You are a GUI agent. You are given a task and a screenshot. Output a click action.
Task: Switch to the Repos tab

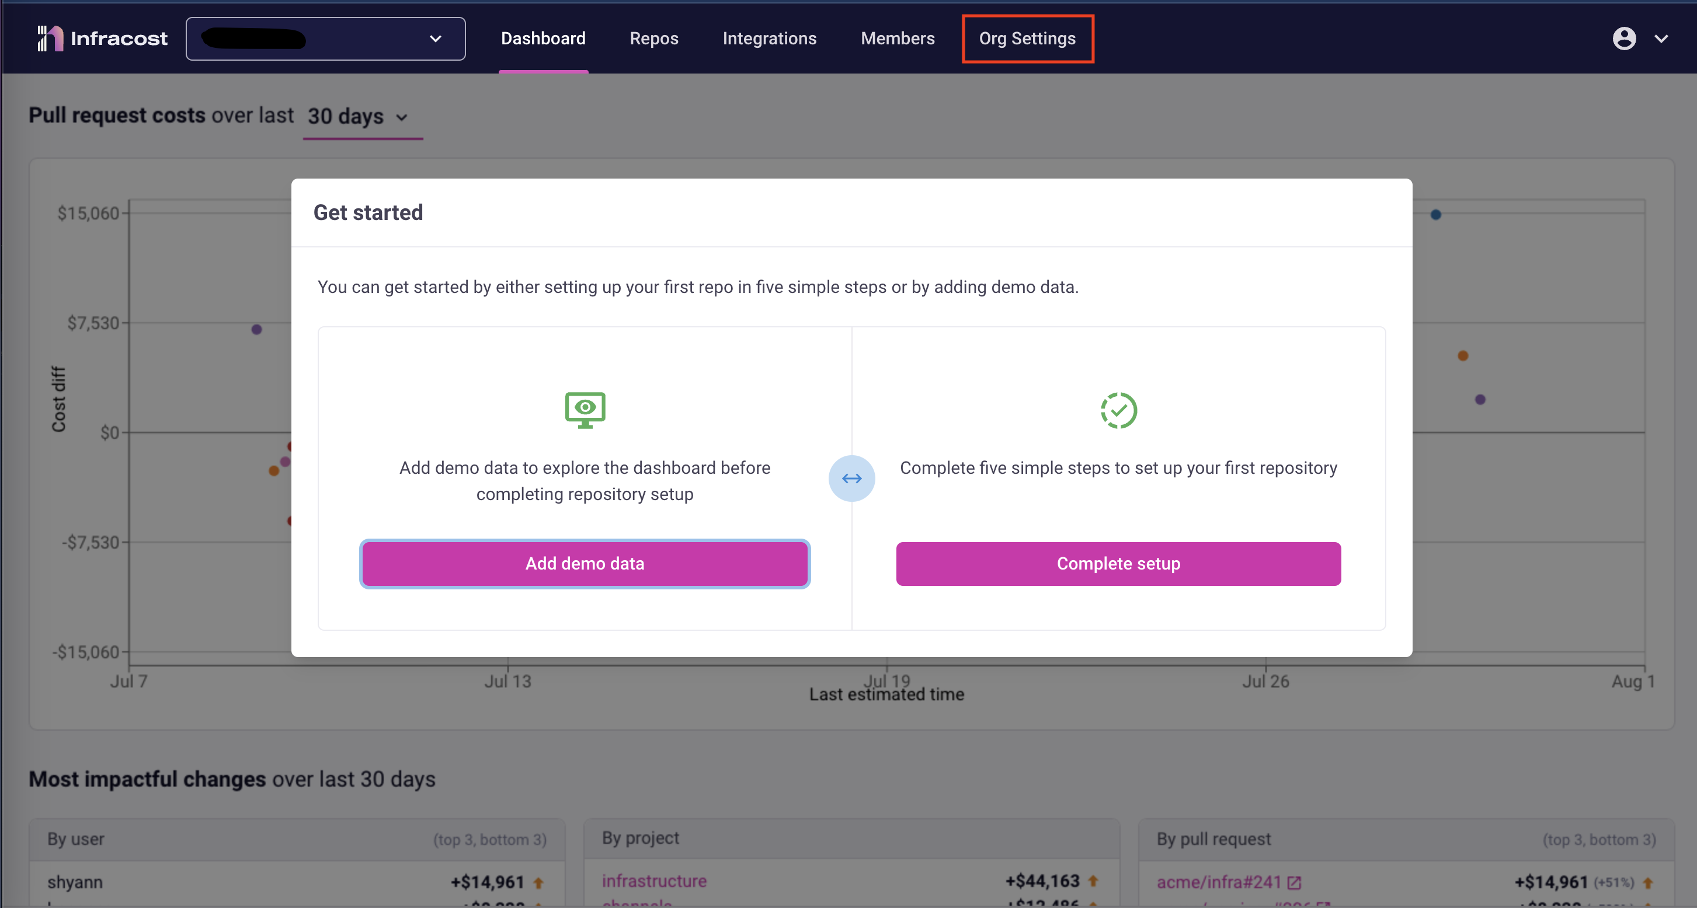[x=653, y=39]
